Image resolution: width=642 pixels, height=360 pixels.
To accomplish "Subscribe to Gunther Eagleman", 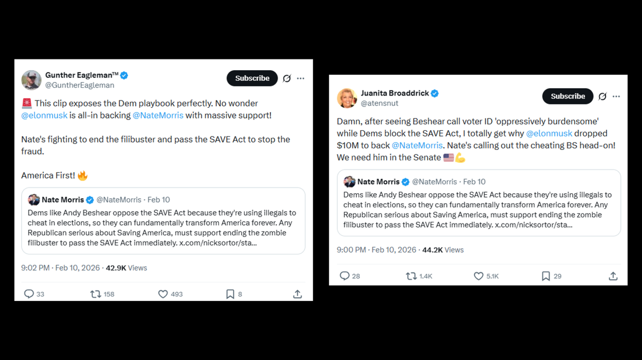I will (252, 78).
